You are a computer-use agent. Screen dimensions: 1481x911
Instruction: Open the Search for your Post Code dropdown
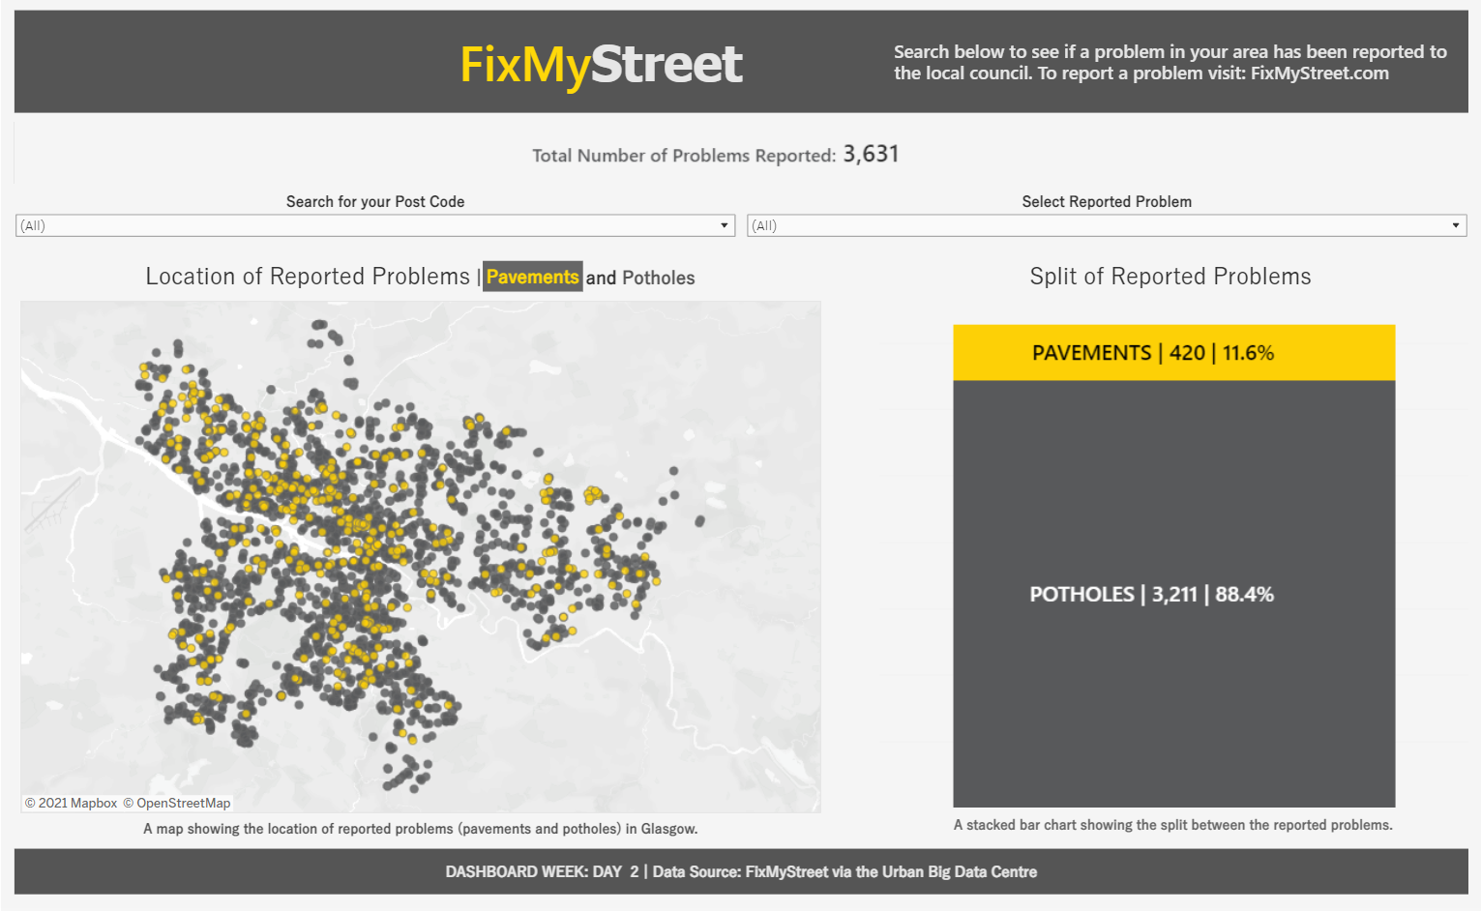[x=375, y=225]
